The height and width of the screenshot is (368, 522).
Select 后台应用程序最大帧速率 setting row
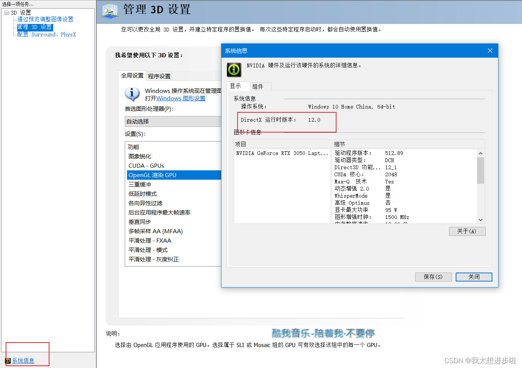coord(174,213)
